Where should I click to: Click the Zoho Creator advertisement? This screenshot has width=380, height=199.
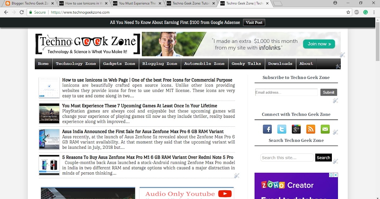[x=296, y=186]
